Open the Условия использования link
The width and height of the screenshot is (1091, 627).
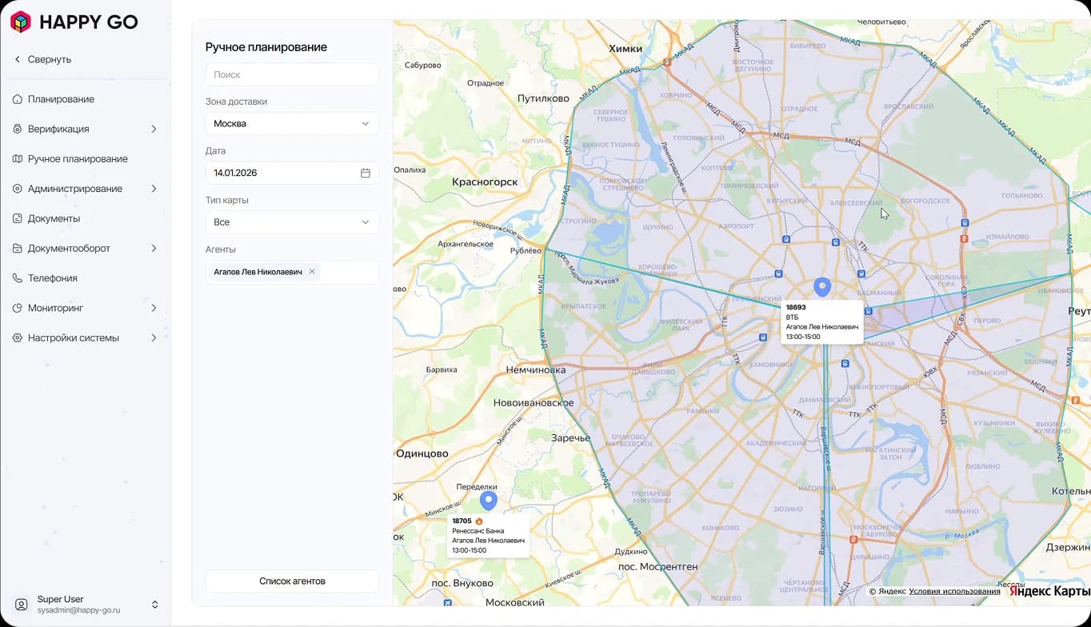point(954,592)
